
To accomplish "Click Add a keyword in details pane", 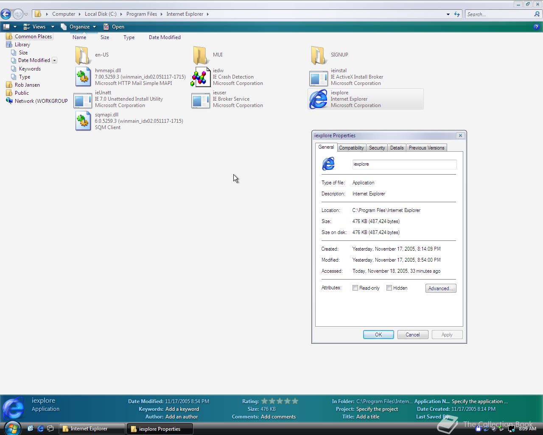I will click(182, 409).
